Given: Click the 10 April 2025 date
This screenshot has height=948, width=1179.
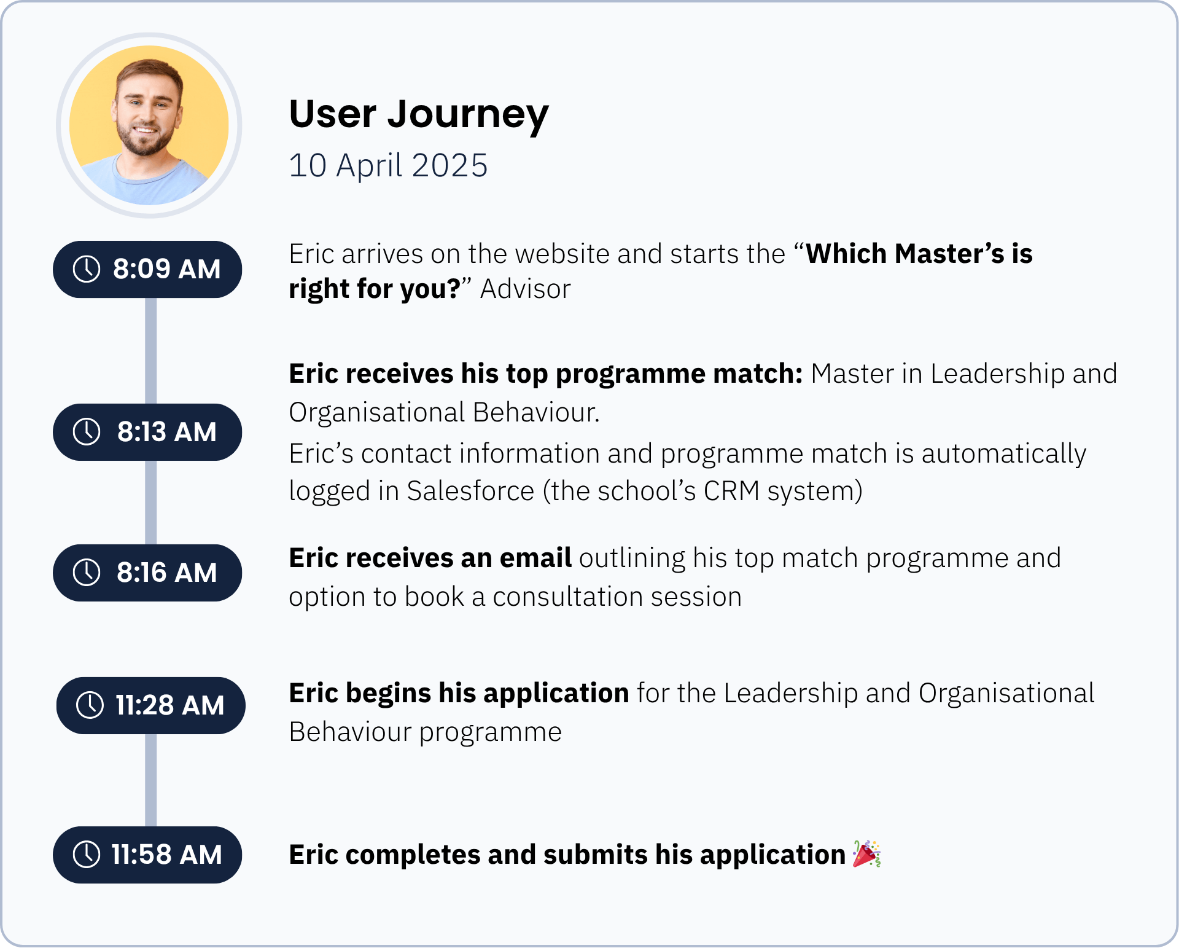Looking at the screenshot, I should pos(388,166).
